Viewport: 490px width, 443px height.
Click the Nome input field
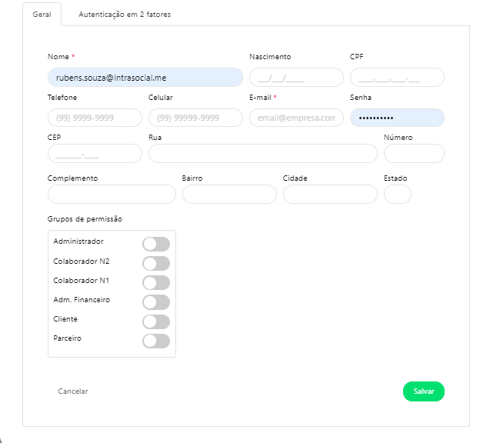(145, 77)
